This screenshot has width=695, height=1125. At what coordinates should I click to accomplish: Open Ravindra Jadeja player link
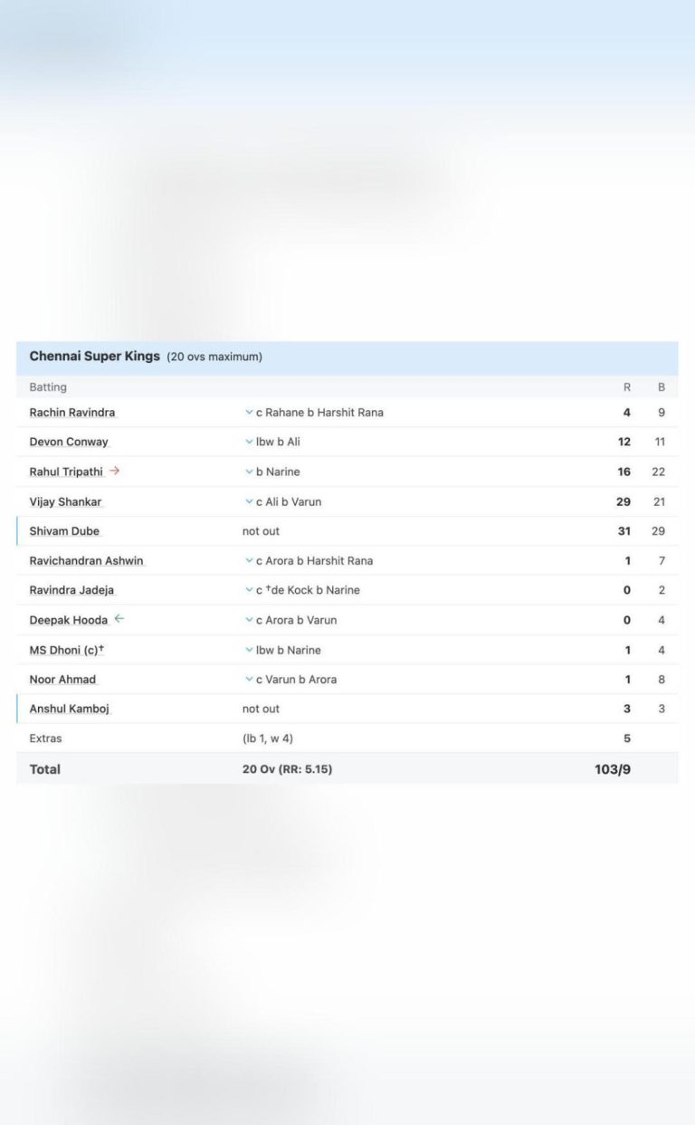tap(71, 590)
